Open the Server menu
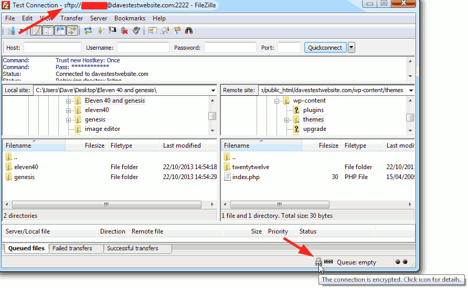 [99, 18]
